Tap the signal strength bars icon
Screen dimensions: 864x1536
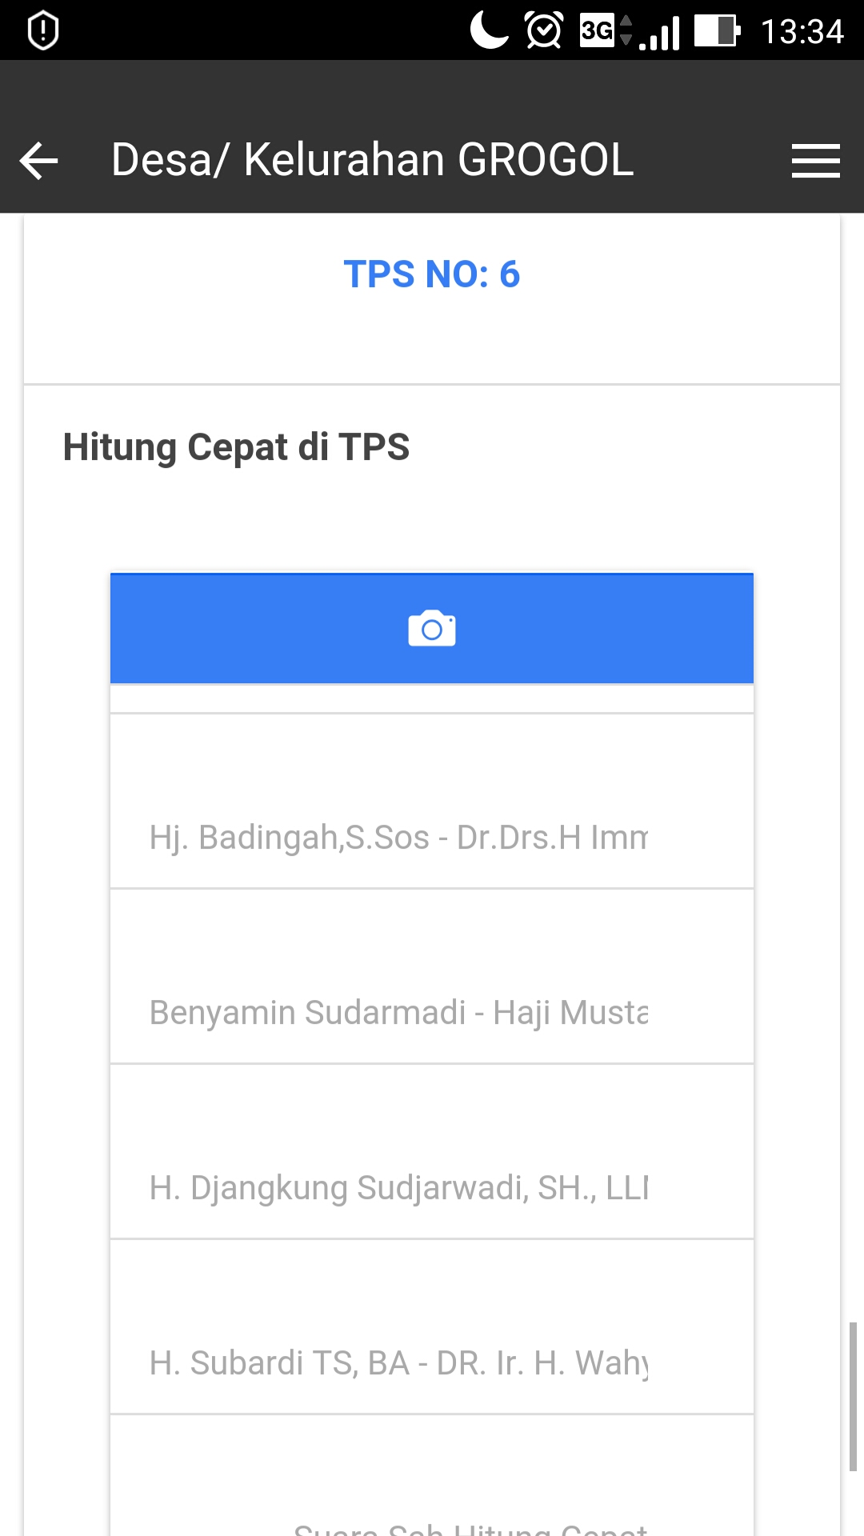(660, 34)
